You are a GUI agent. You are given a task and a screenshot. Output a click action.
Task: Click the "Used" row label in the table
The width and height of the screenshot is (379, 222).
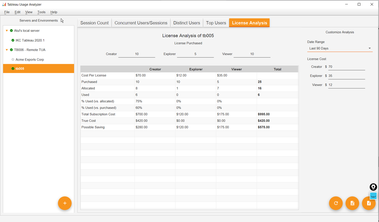pyautogui.click(x=85, y=95)
